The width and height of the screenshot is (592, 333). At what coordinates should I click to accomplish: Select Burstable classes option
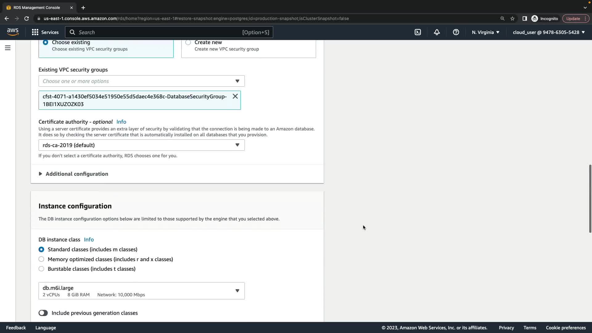pyautogui.click(x=41, y=269)
